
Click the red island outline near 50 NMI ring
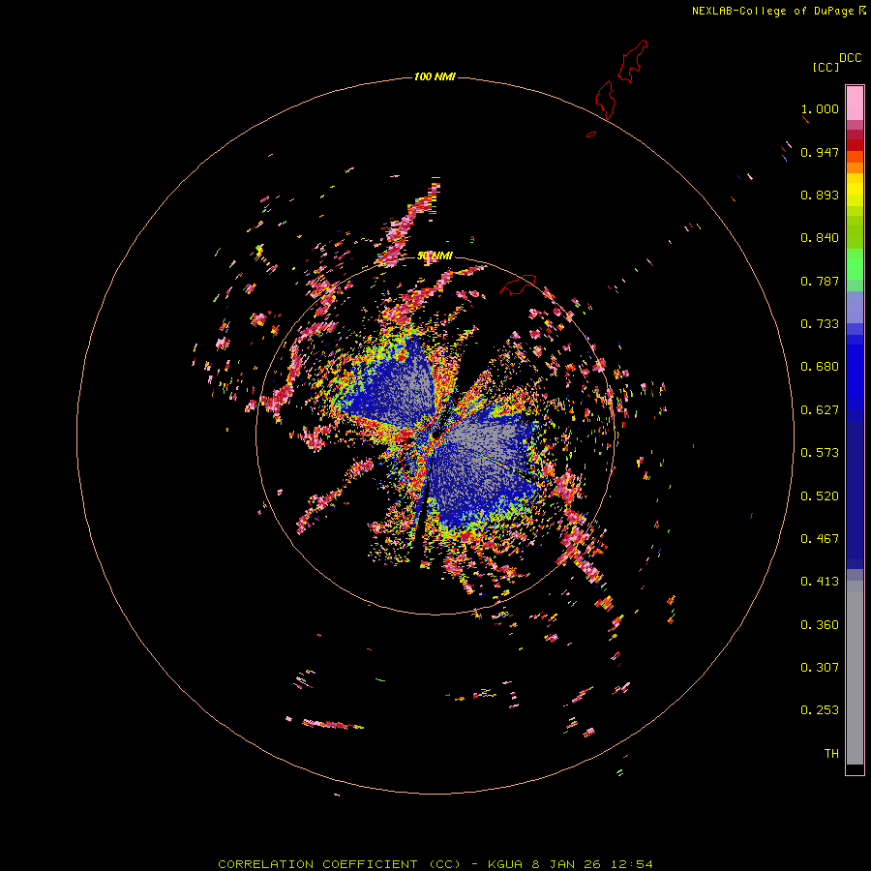click(518, 285)
